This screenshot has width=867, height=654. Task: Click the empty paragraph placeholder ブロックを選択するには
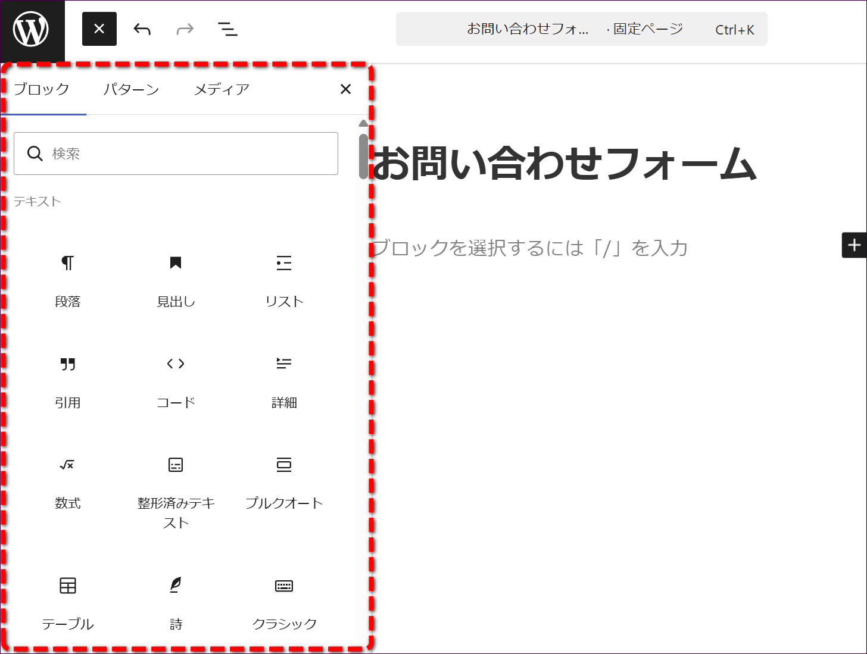pos(529,248)
